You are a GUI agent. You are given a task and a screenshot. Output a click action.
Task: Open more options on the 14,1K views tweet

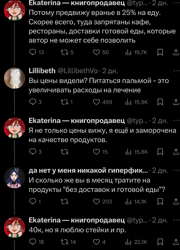pyautogui.click(x=176, y=171)
